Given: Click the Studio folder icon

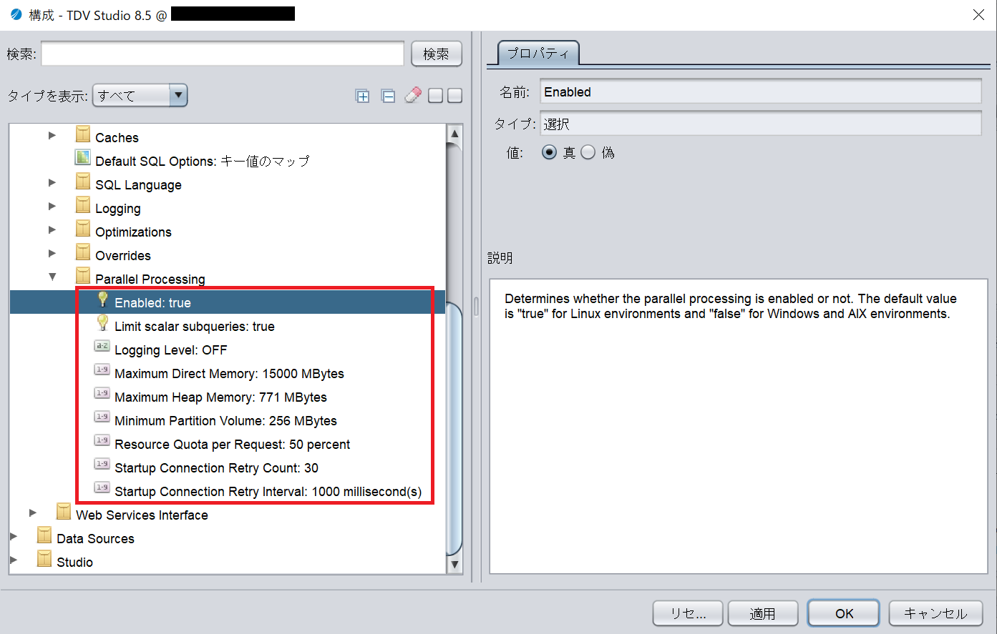Looking at the screenshot, I should click(44, 560).
